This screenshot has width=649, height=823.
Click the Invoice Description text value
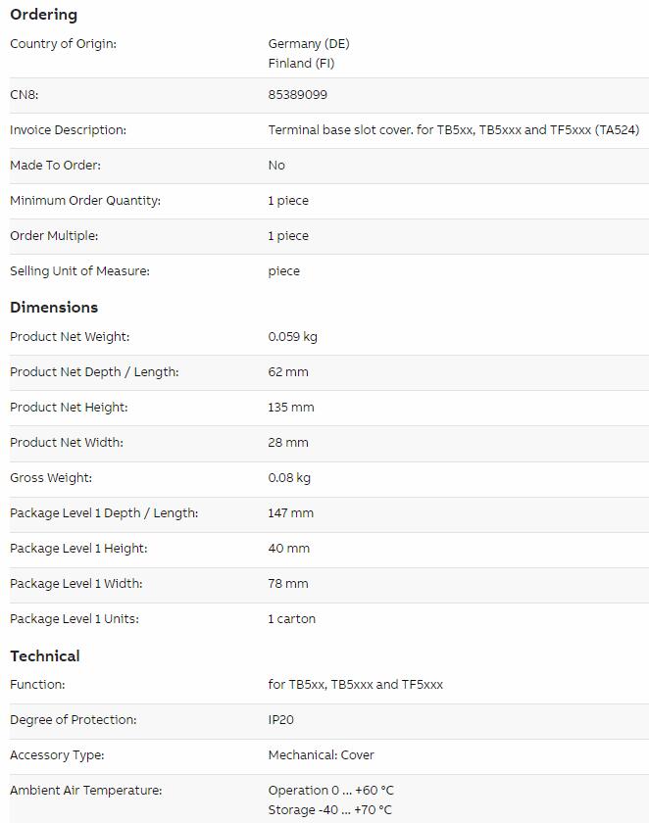click(454, 129)
